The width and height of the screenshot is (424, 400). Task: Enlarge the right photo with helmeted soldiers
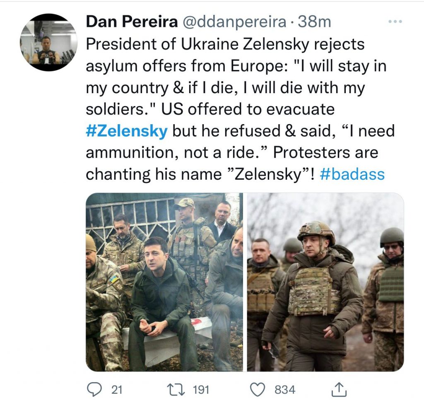325,282
